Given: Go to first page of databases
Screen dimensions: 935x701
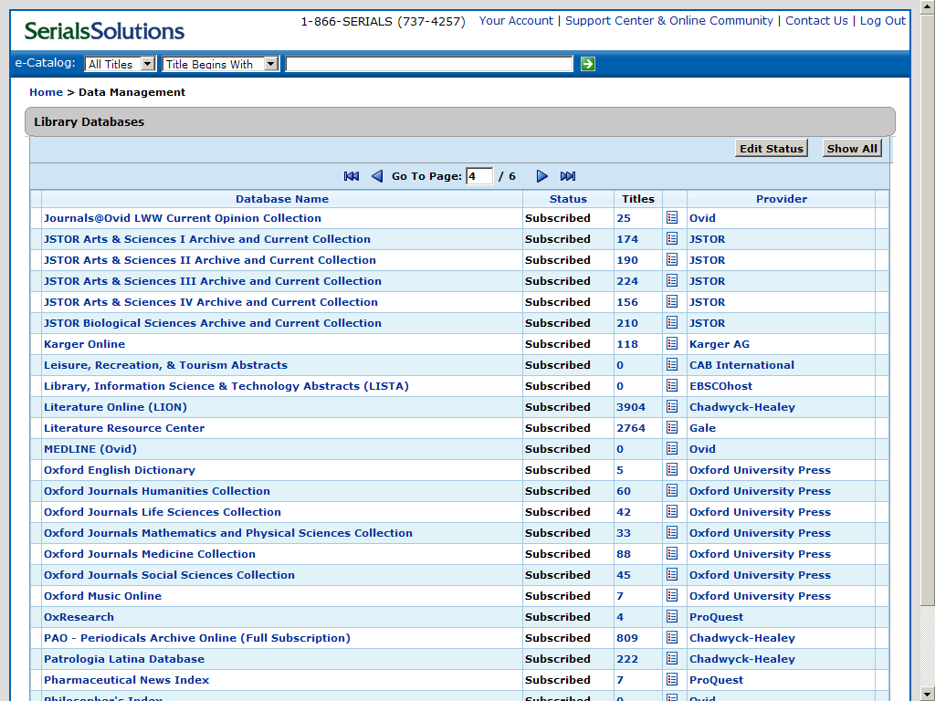Looking at the screenshot, I should click(x=352, y=176).
